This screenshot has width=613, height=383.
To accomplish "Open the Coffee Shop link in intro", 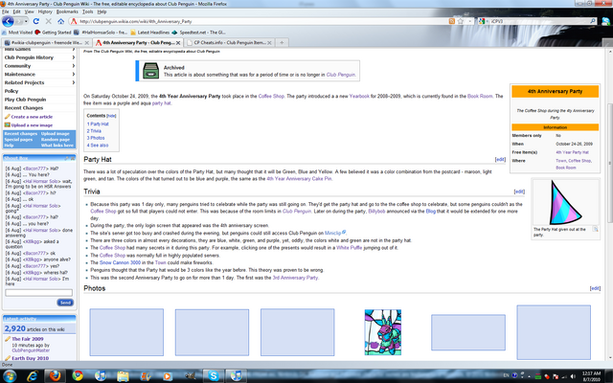I will click(271, 96).
